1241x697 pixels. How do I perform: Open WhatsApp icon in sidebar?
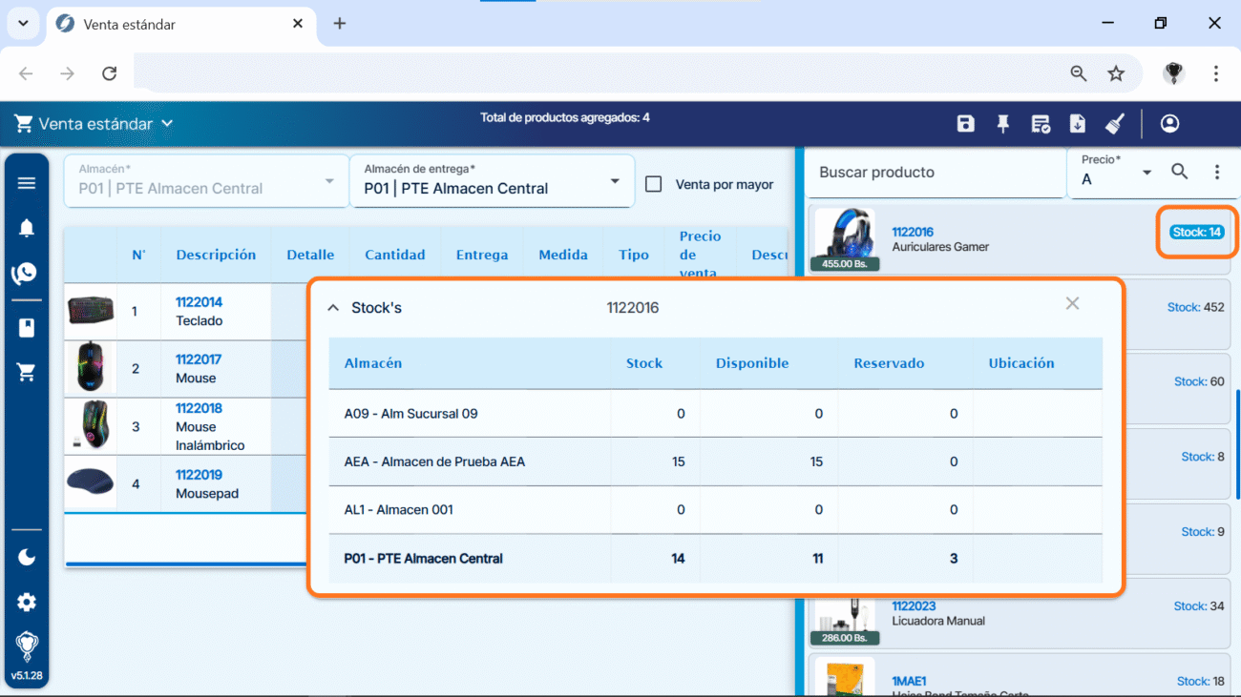[26, 274]
